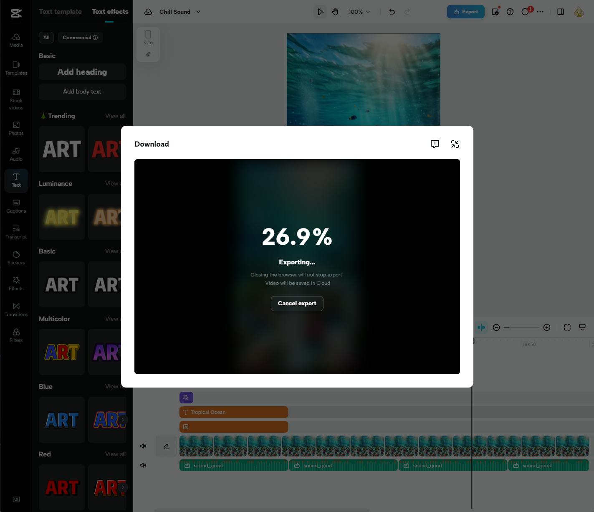Open the Media panel
This screenshot has width=594, height=512.
click(16, 40)
